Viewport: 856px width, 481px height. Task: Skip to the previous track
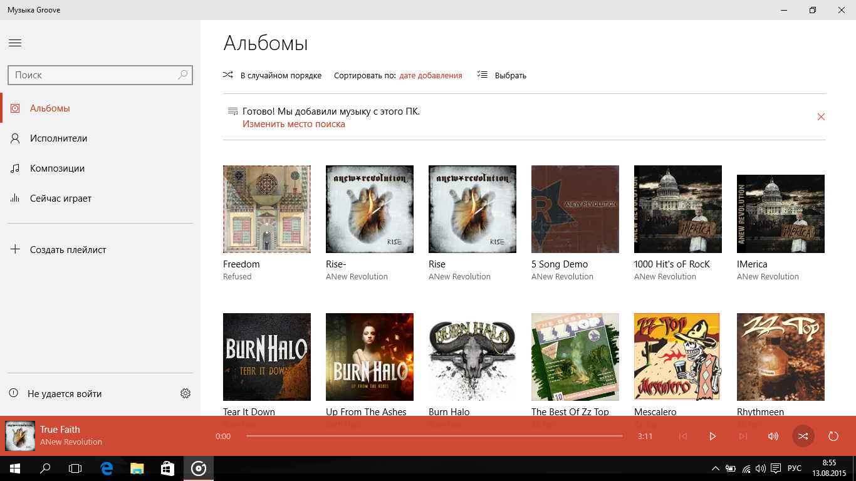[x=683, y=436]
